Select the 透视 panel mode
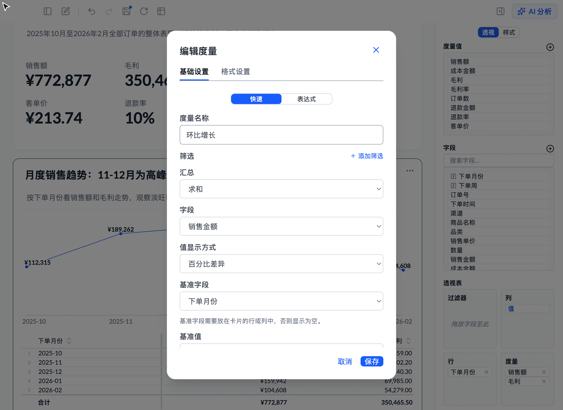Image resolution: width=563 pixels, height=410 pixels. tap(488, 33)
